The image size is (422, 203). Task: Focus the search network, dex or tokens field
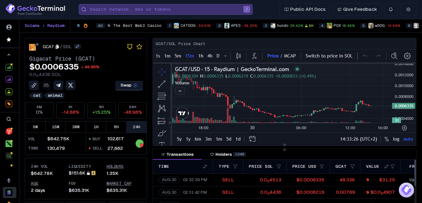166,9
